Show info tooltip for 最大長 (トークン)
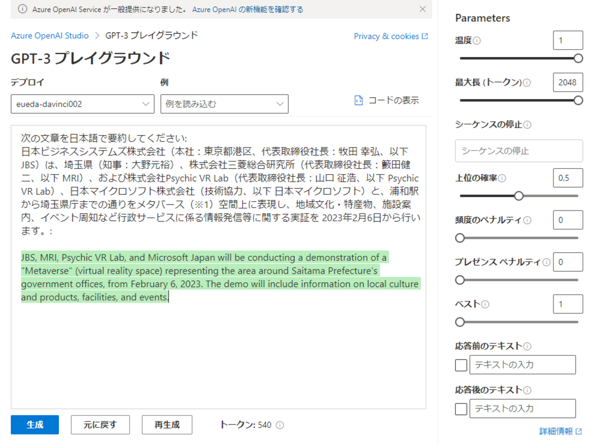Image resolution: width=591 pixels, height=444 pixels. tap(527, 83)
